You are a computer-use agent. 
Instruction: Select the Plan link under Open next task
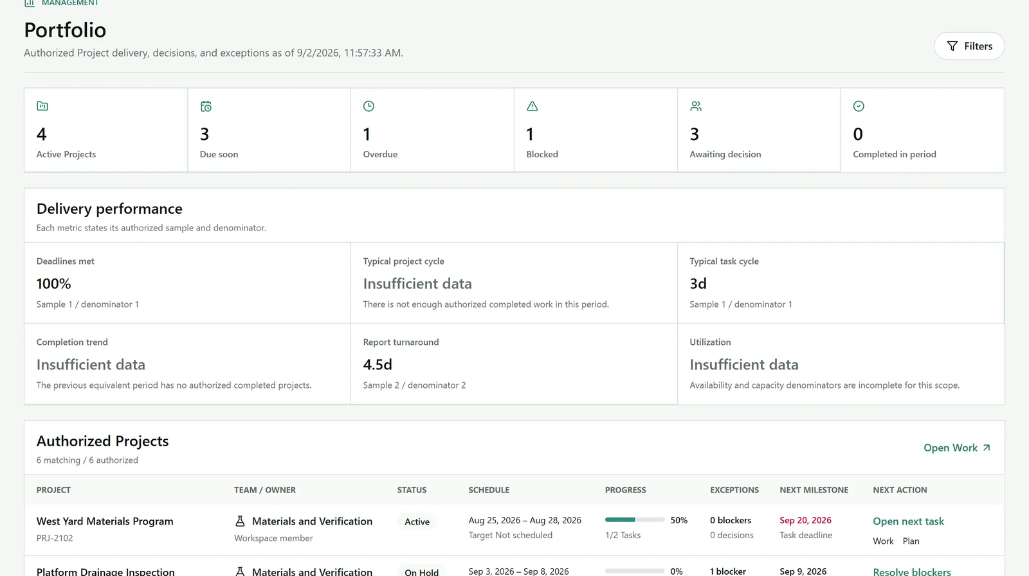point(911,541)
